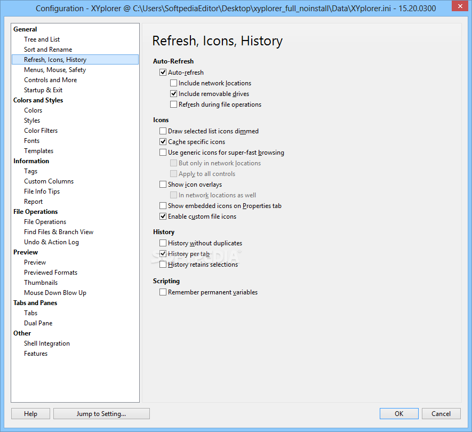472x432 pixels.
Task: Click the General category heading
Action: 25,29
